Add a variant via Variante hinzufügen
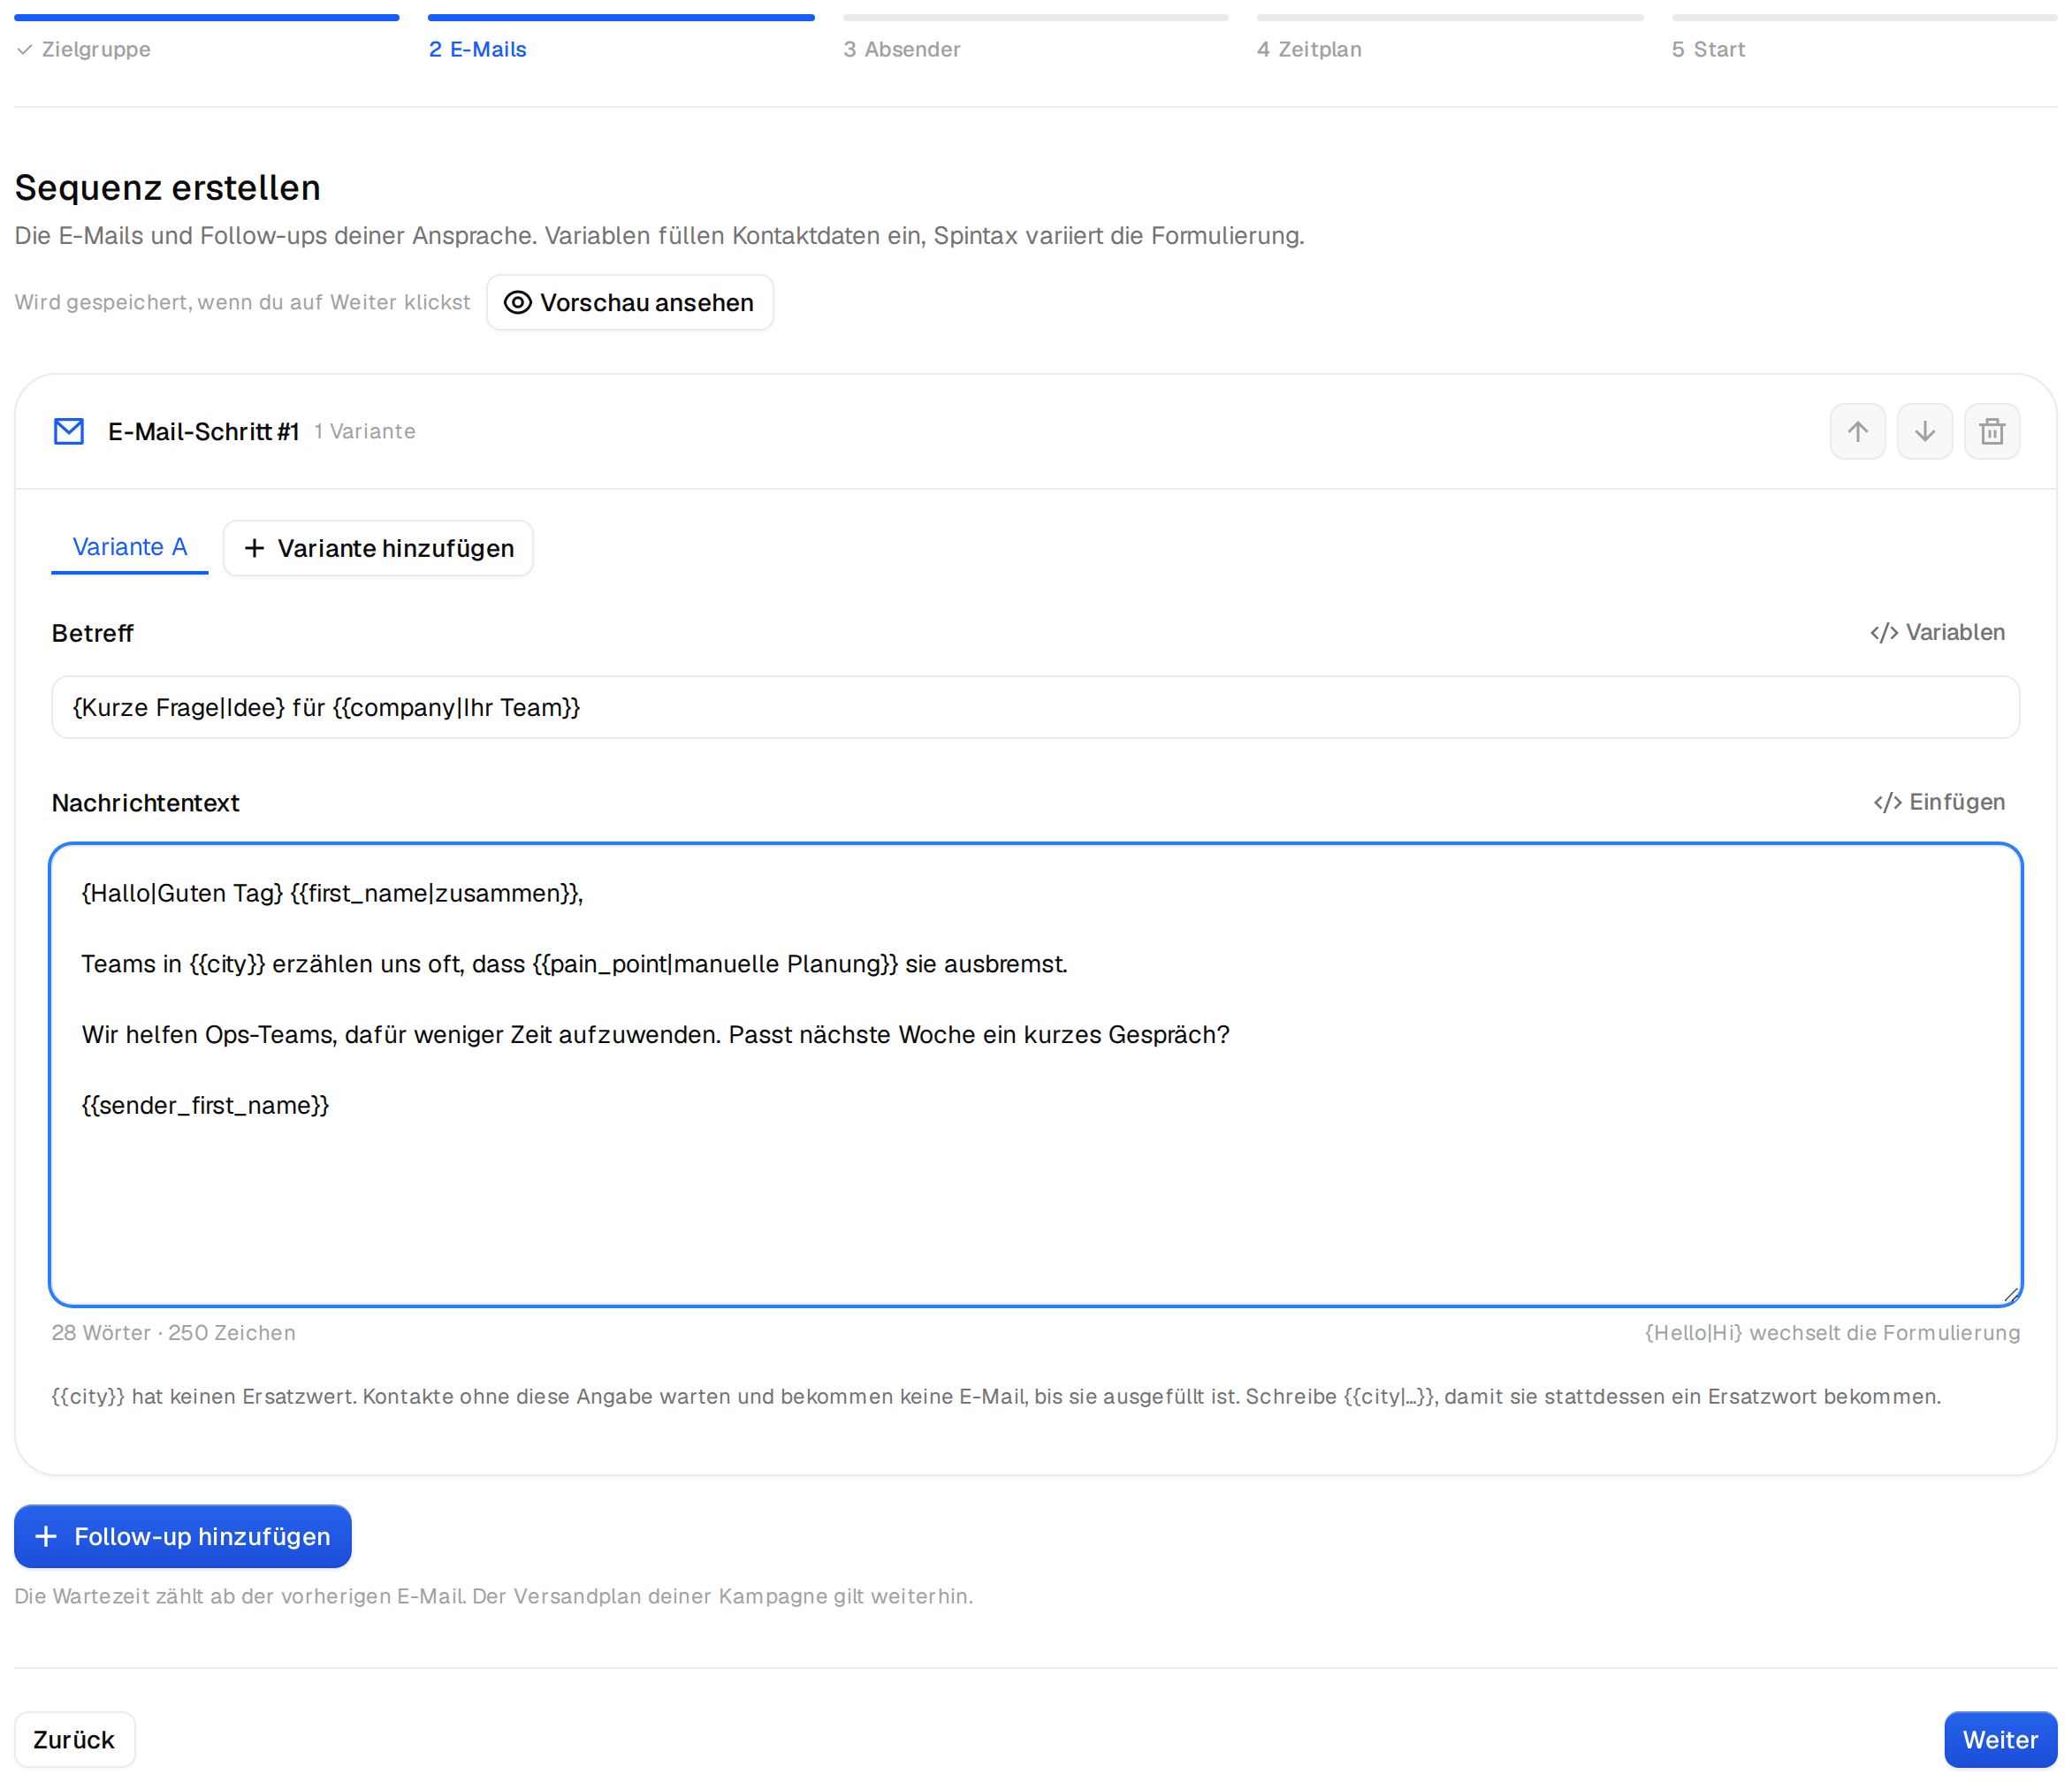The width and height of the screenshot is (2072, 1782). (378, 548)
